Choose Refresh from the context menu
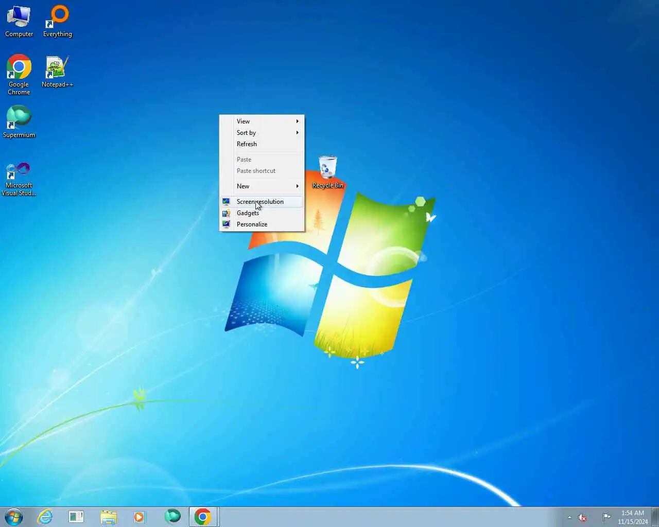 pos(262,144)
